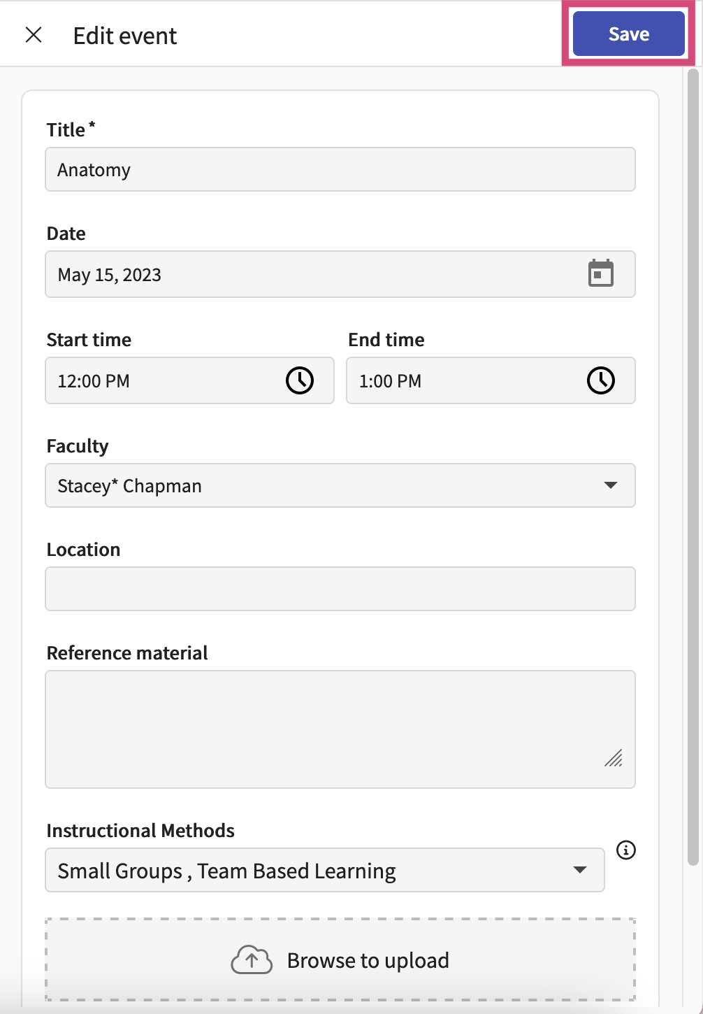Click the Start time clock icon
This screenshot has width=703, height=1014.
coord(300,380)
